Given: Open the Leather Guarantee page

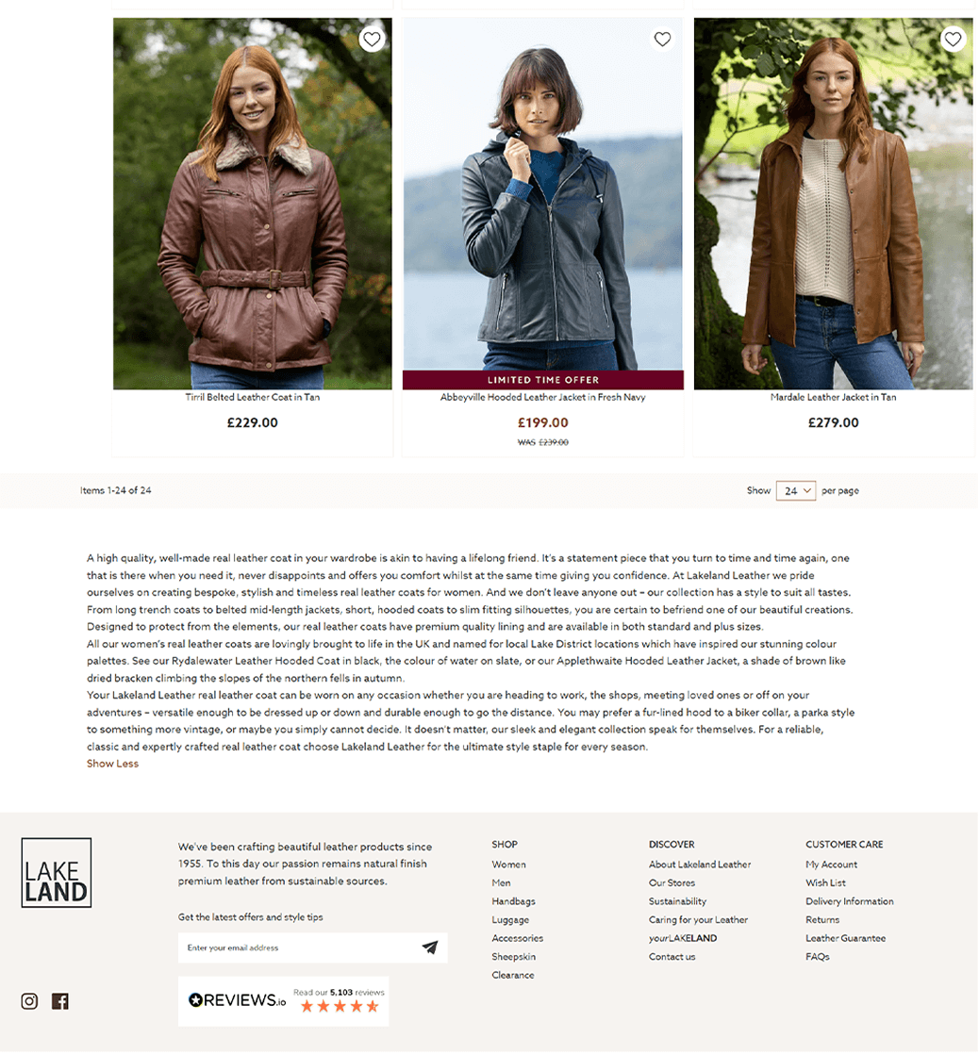Looking at the screenshot, I should [x=845, y=938].
